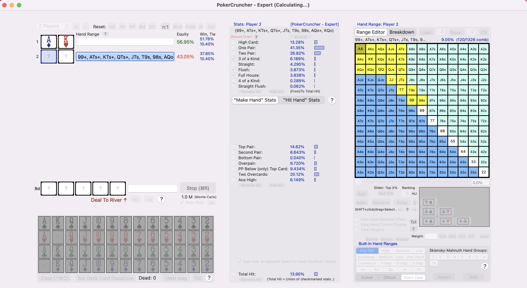Open the 2 Players dropdown
The width and height of the screenshot is (527, 288).
(53, 26)
